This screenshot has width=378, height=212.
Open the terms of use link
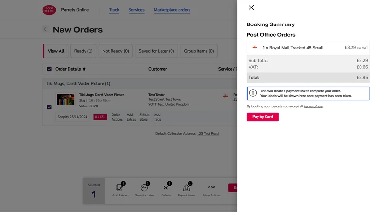(313, 106)
